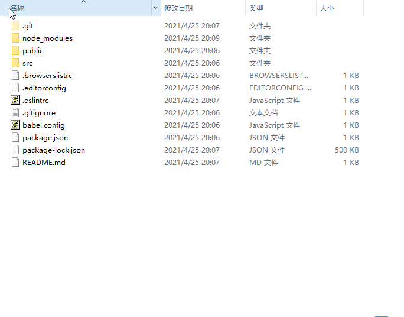Select the 'babel.config' file name

tap(44, 125)
